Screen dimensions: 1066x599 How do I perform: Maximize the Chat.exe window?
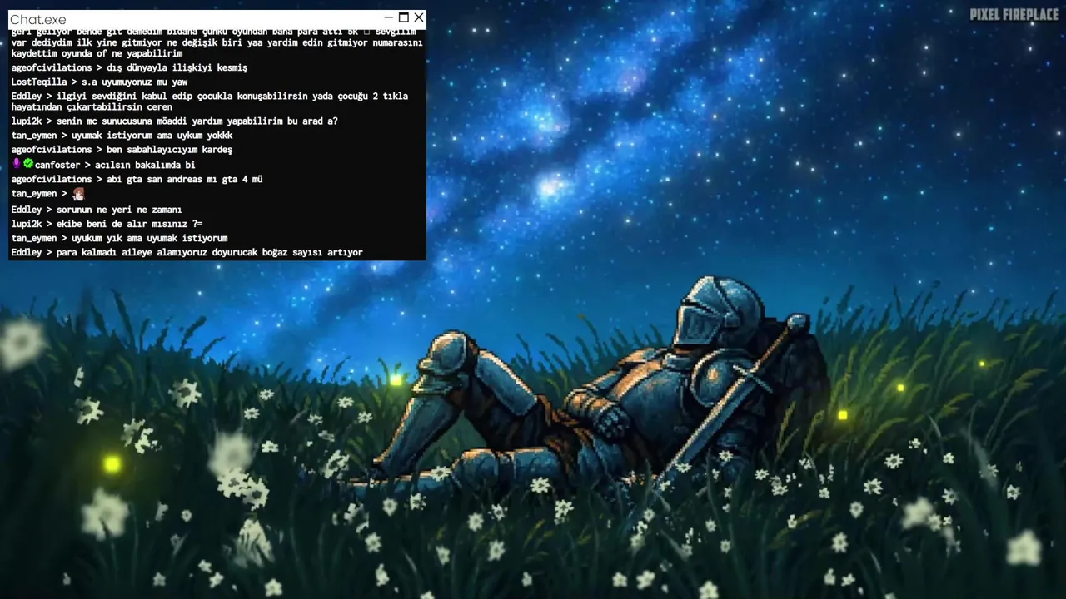coord(404,17)
